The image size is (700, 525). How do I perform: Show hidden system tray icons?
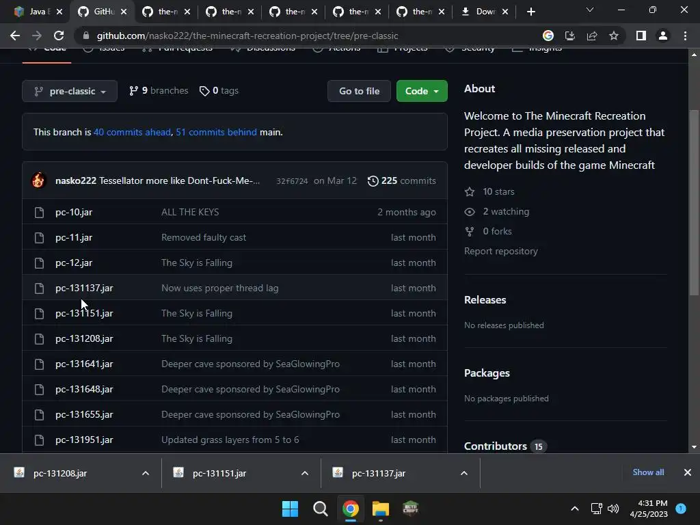(x=575, y=509)
